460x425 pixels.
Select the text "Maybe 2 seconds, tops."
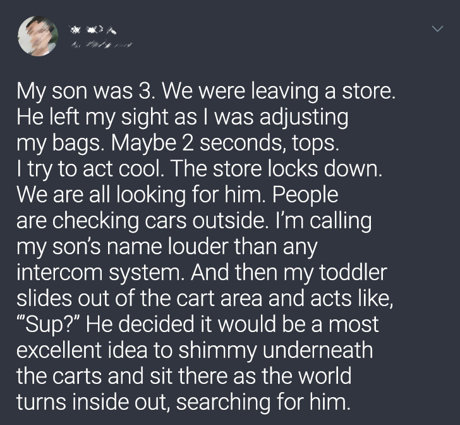pos(226,143)
